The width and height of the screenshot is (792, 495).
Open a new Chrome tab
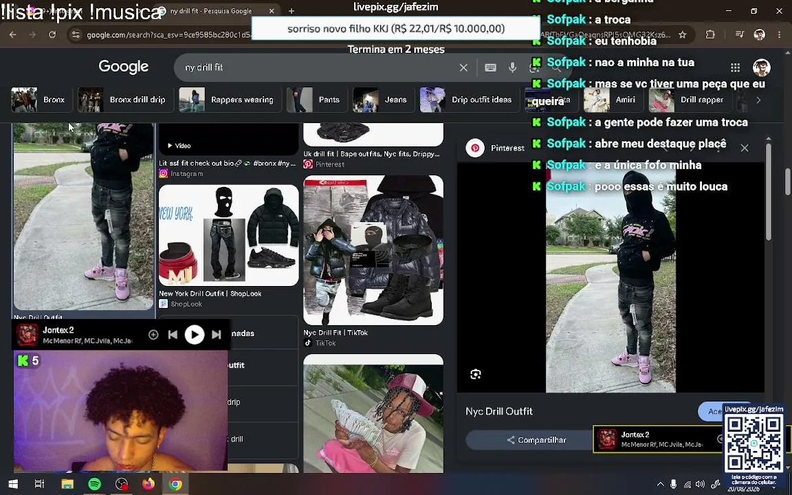[291, 10]
